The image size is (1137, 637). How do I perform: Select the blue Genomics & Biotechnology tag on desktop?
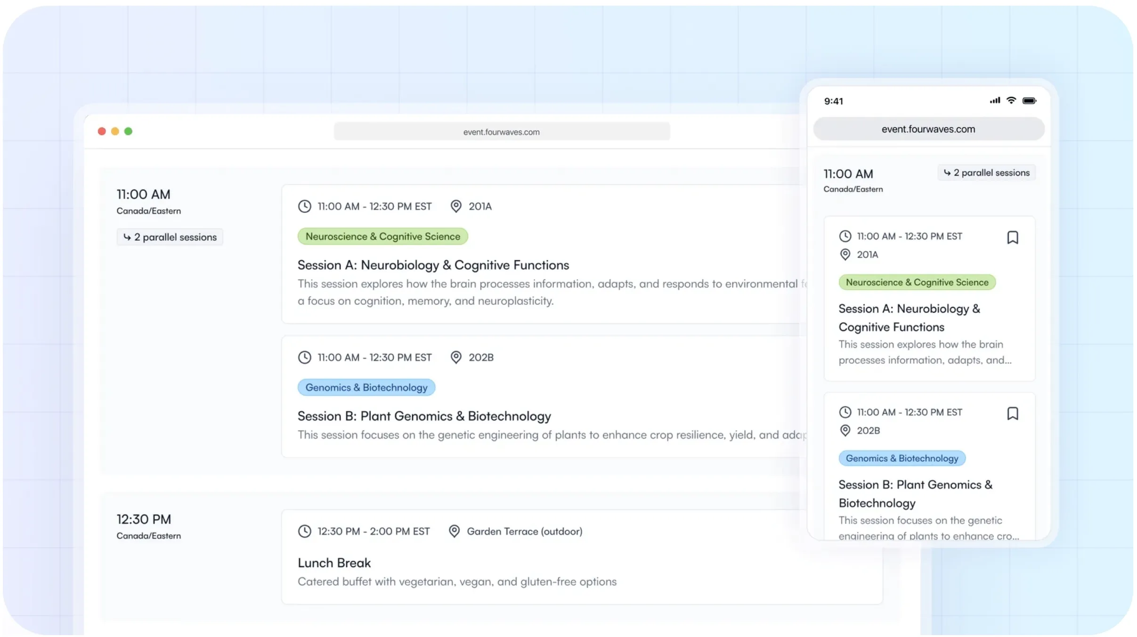click(366, 387)
